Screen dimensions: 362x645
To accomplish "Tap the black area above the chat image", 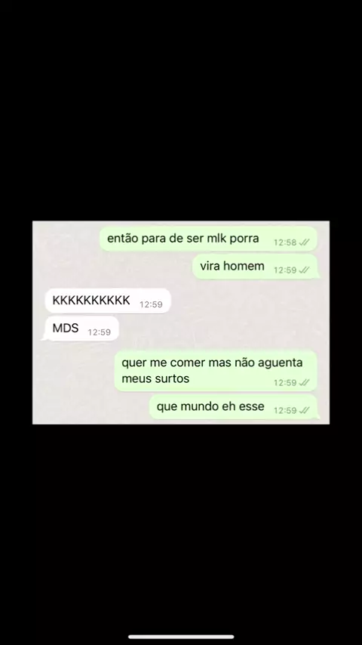I will (181, 110).
